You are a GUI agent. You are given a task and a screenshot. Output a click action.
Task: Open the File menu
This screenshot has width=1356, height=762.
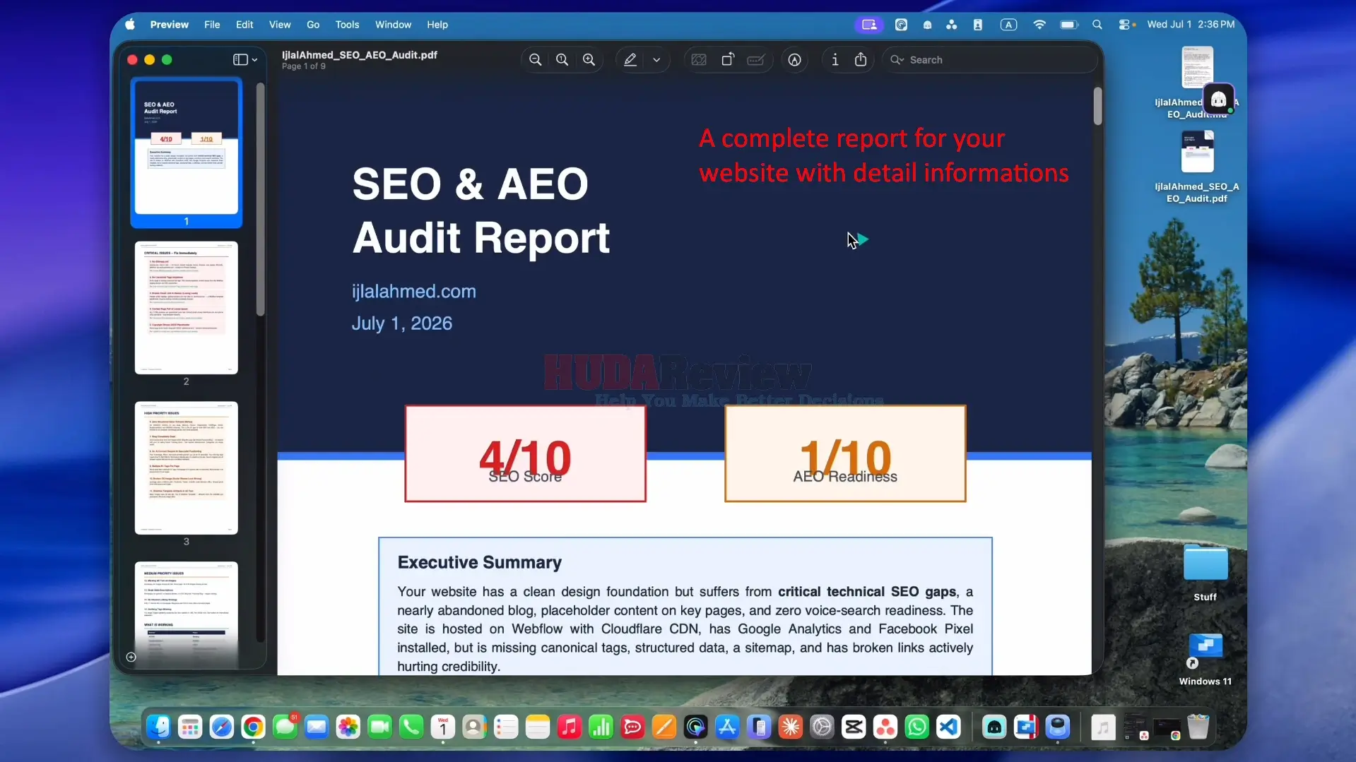click(212, 25)
